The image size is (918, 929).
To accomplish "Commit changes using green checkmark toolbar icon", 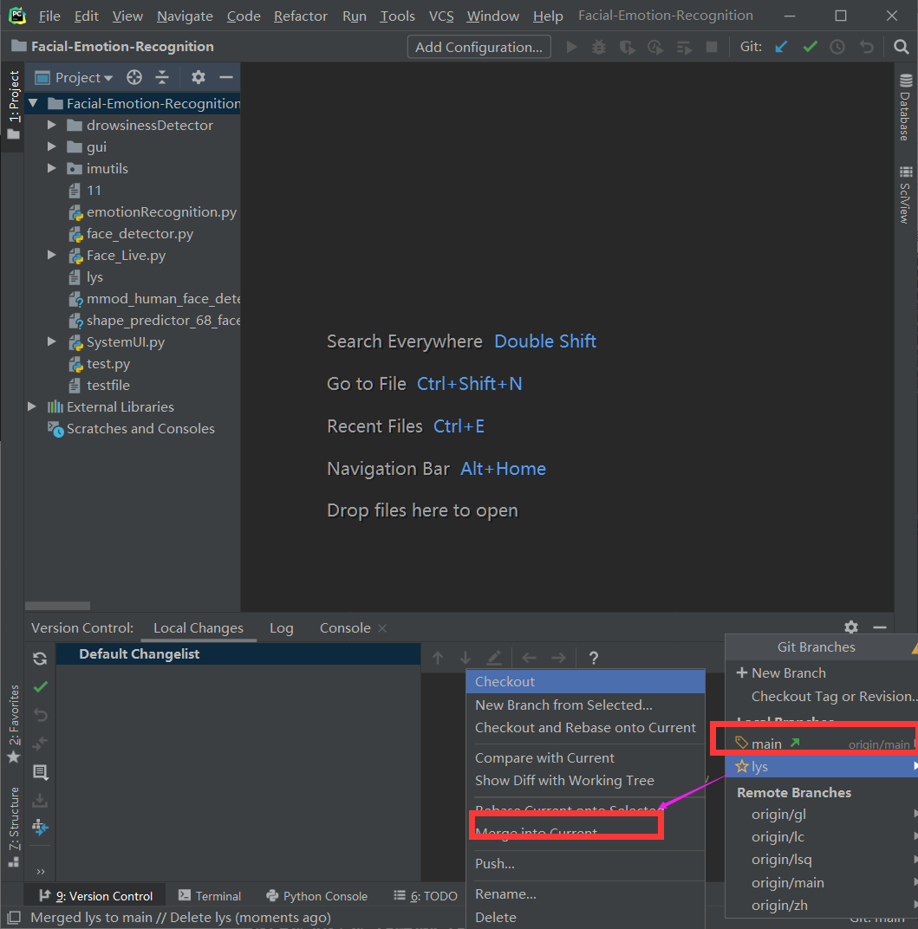I will 809,46.
